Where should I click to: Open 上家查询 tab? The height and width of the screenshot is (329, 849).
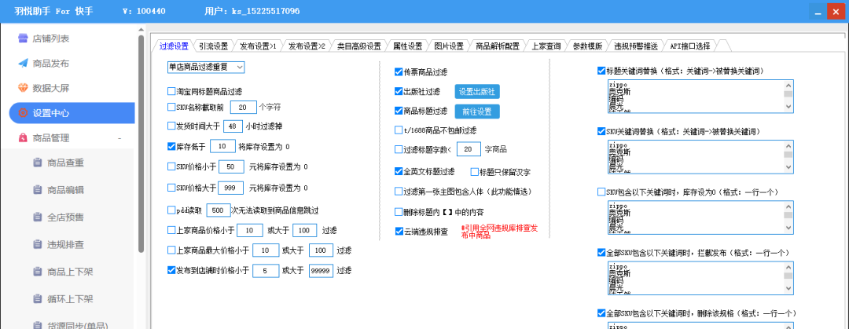(x=546, y=46)
